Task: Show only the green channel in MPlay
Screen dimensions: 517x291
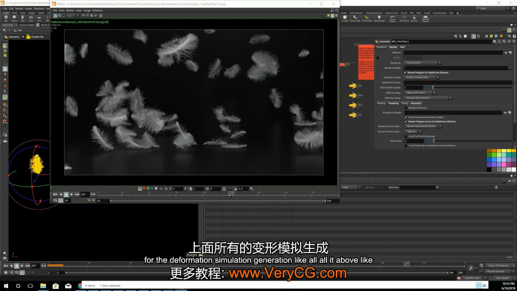Action: pos(148,188)
